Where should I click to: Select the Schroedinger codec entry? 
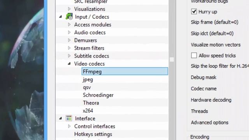click(x=98, y=95)
